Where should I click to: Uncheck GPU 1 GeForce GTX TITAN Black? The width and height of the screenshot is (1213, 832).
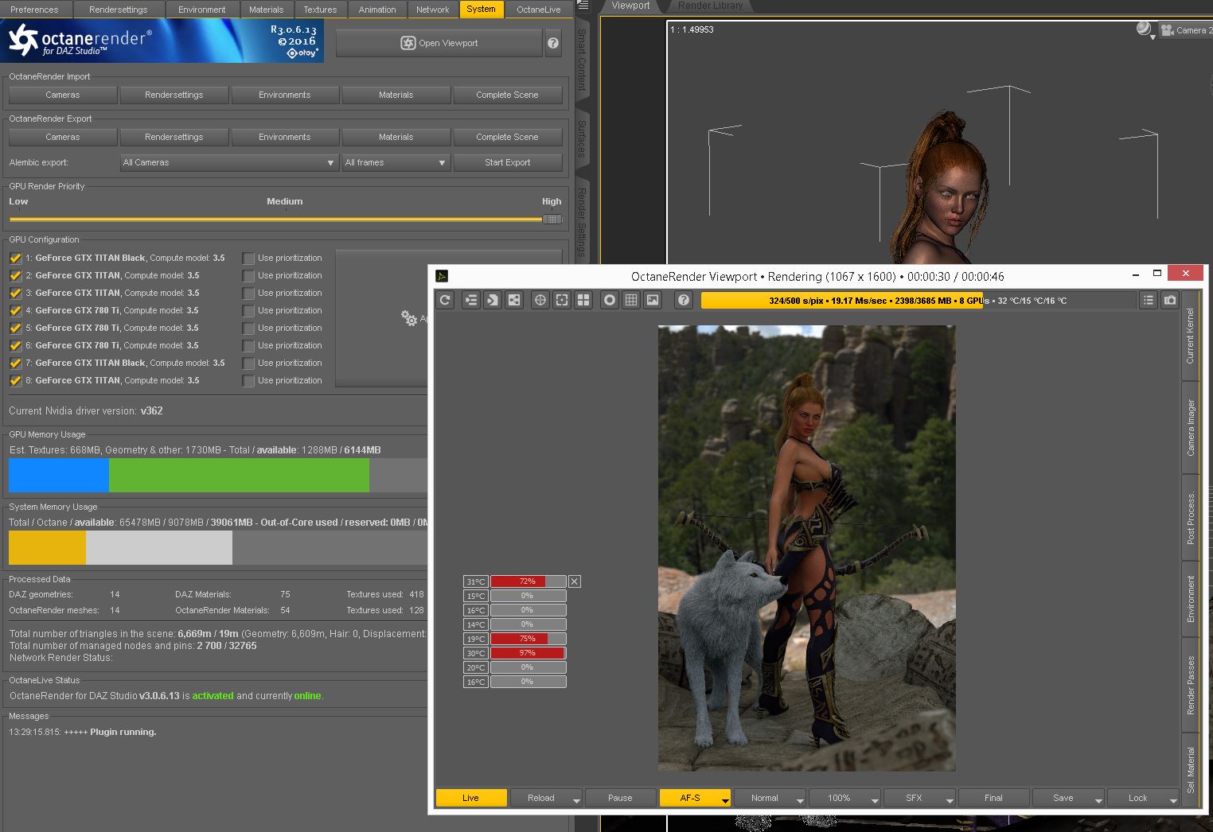(15, 258)
